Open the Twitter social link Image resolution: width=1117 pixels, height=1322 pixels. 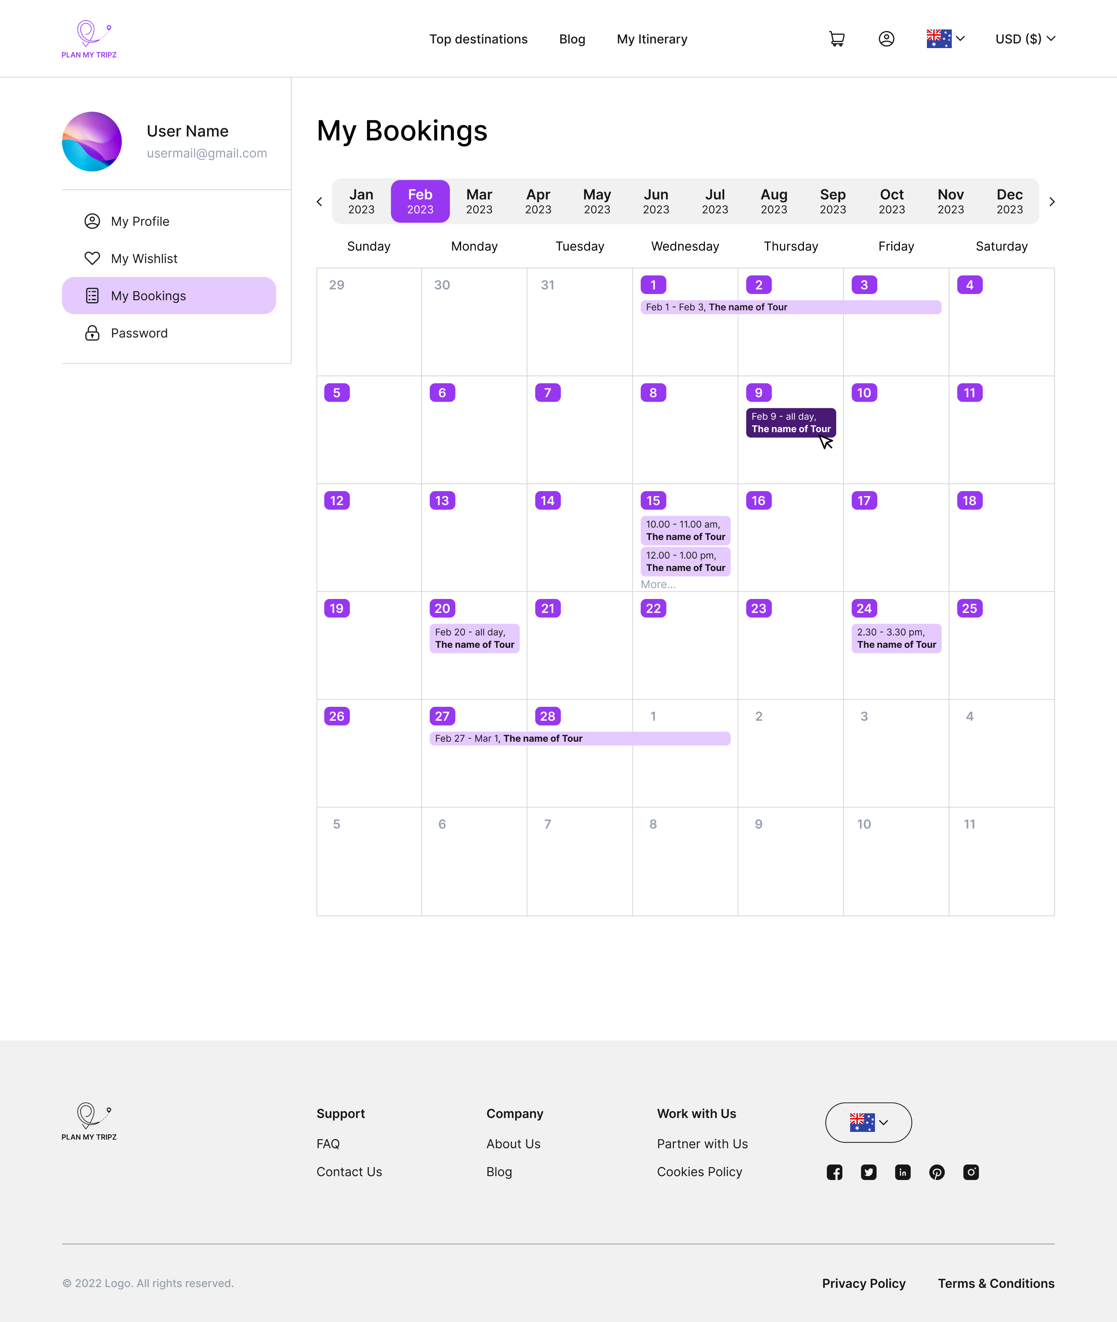coord(868,1172)
